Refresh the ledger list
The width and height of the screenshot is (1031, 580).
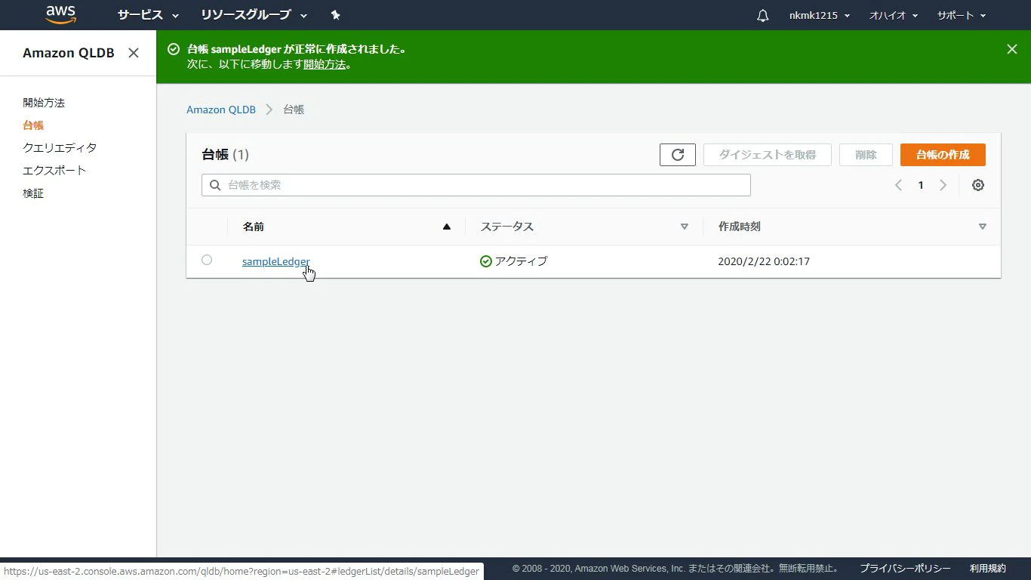point(678,155)
